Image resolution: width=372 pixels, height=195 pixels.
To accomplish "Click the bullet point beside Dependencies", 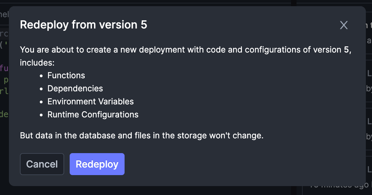I will click(x=42, y=89).
